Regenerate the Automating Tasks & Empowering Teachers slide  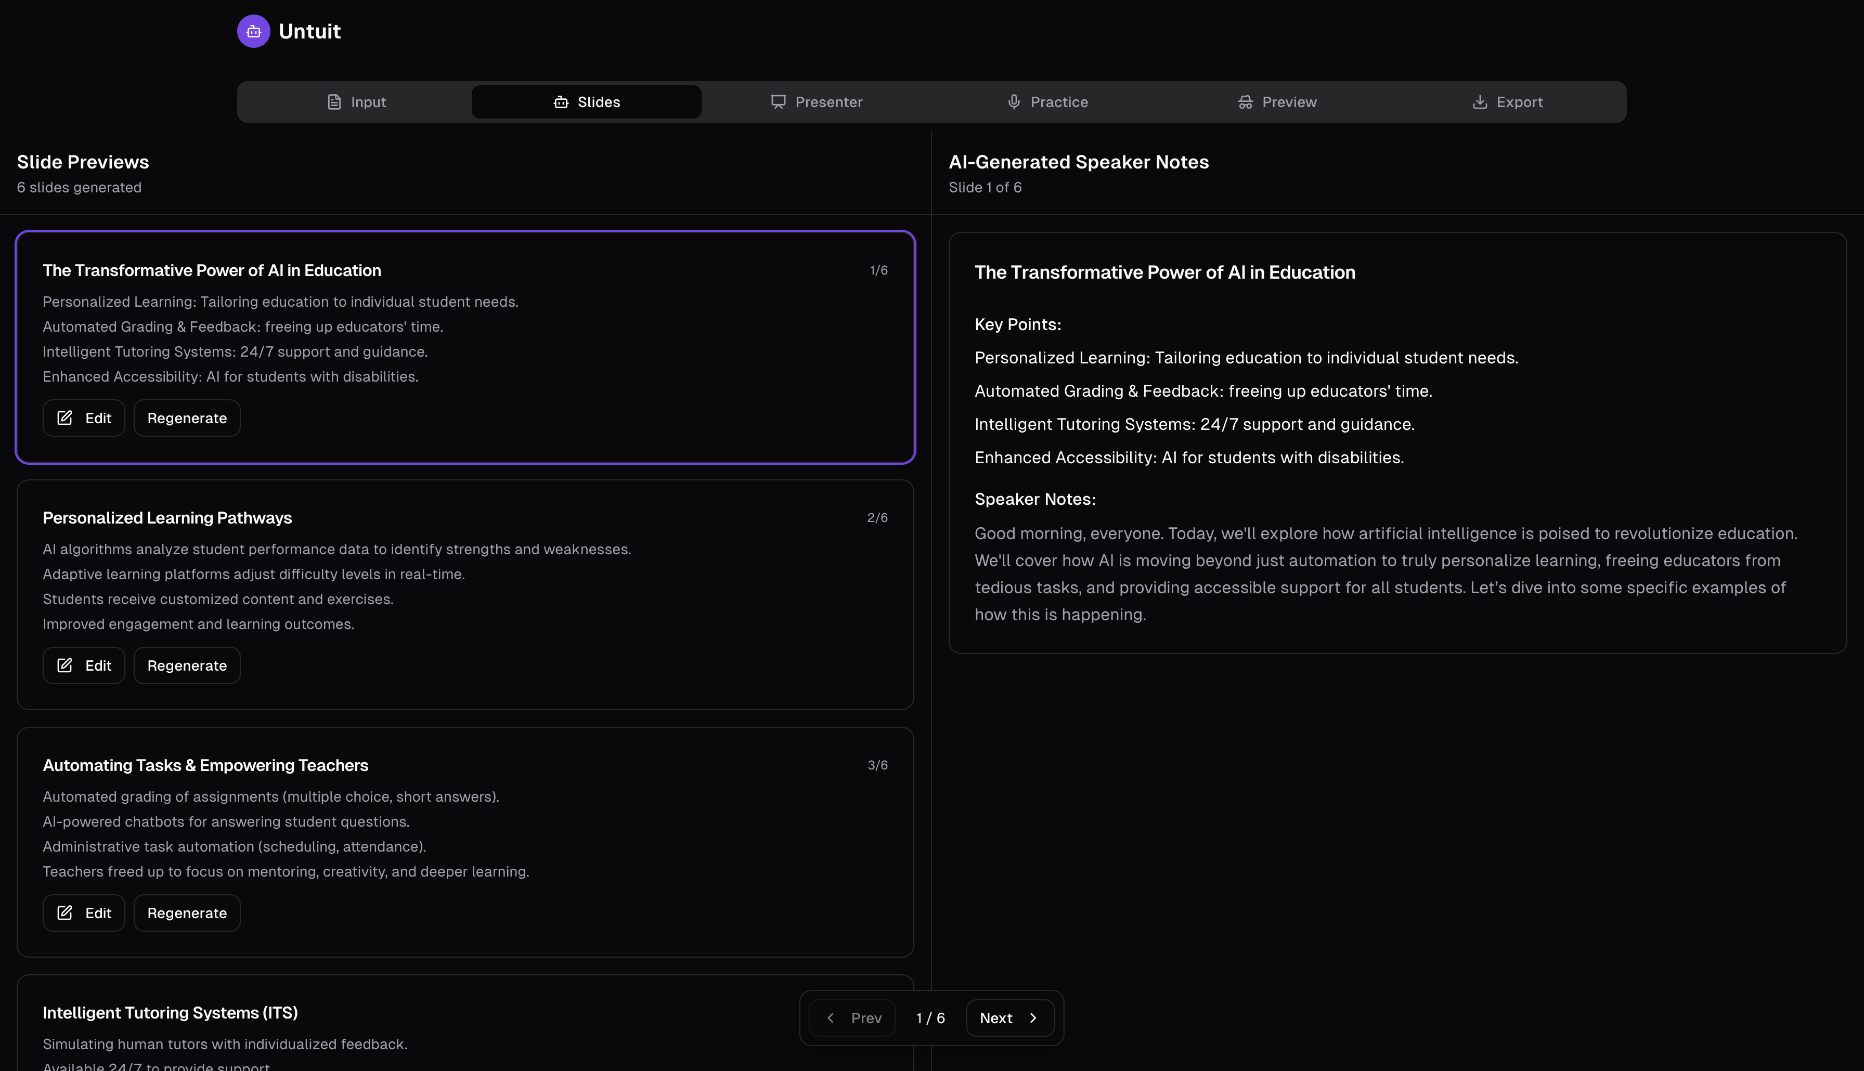[187, 913]
